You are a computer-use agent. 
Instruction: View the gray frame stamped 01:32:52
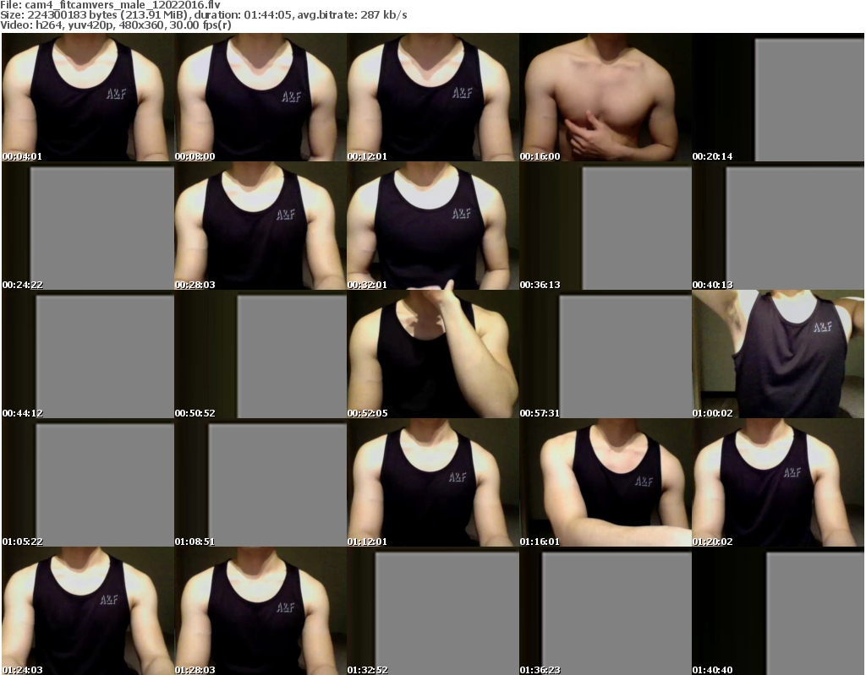[433, 611]
